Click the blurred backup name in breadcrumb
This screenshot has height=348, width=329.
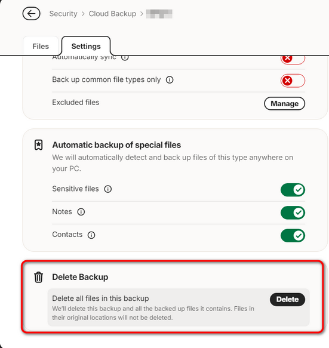pyautogui.click(x=159, y=14)
